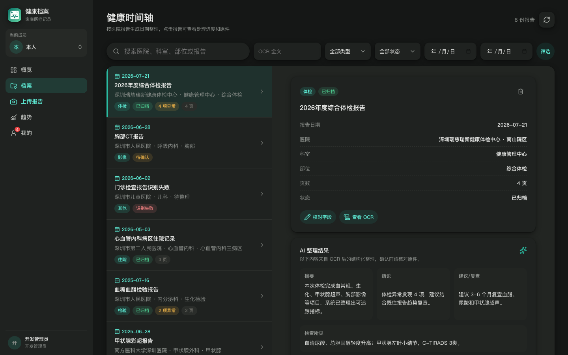Click the 开 developer admin avatar
This screenshot has height=355, width=568.
point(15,343)
